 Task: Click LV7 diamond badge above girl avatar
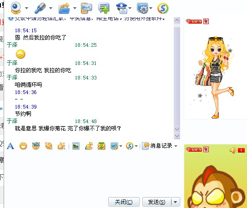[194, 21]
